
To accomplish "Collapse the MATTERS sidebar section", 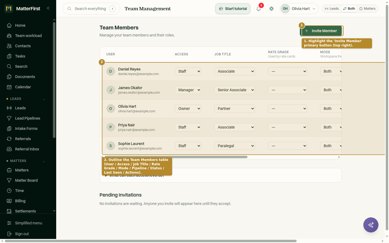I will 44,161.
